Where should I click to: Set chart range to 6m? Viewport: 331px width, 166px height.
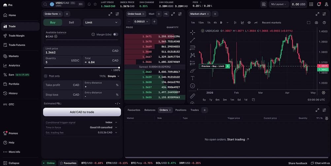[217, 100]
